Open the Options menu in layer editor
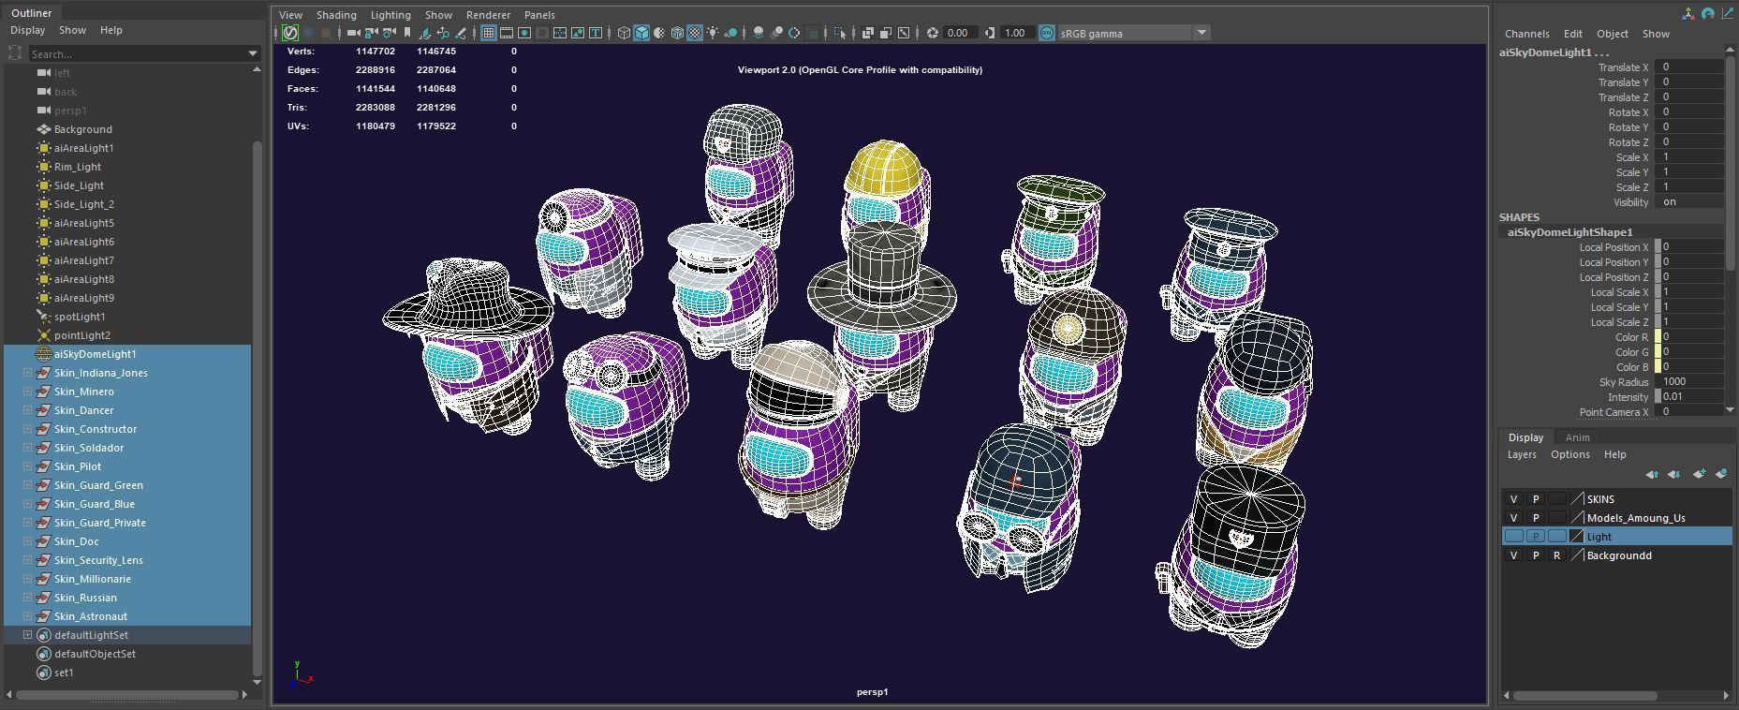This screenshot has height=710, width=1739. pyautogui.click(x=1570, y=454)
